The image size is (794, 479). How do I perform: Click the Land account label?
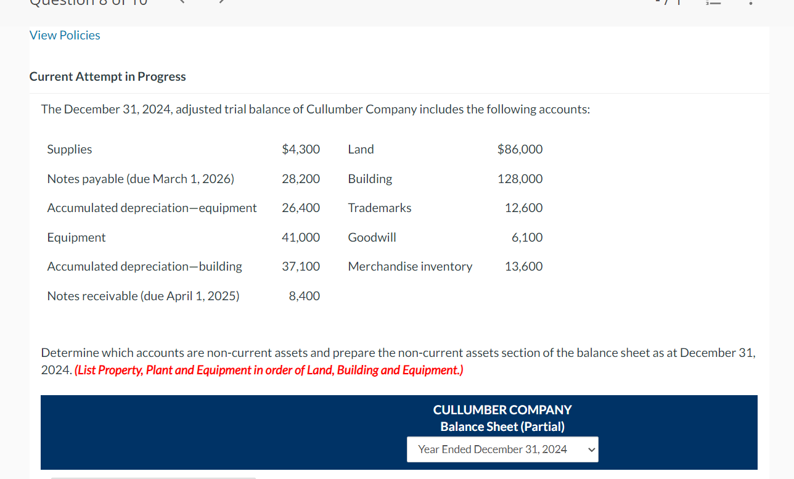point(361,149)
